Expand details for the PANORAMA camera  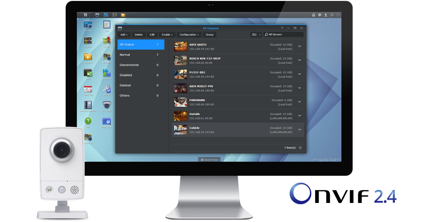(300, 102)
